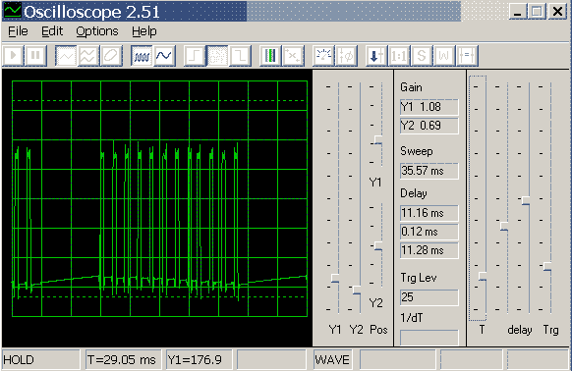Select dual-trace display mode icon
Screen dimensions: 572x371
click(88, 56)
